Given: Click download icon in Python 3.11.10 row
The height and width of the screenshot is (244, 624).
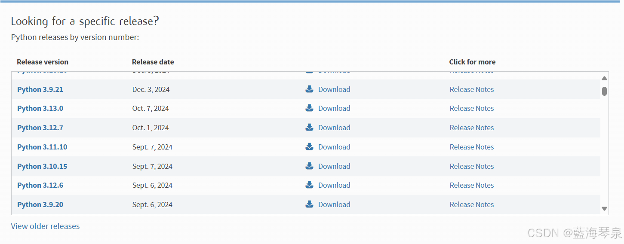Looking at the screenshot, I should [309, 147].
